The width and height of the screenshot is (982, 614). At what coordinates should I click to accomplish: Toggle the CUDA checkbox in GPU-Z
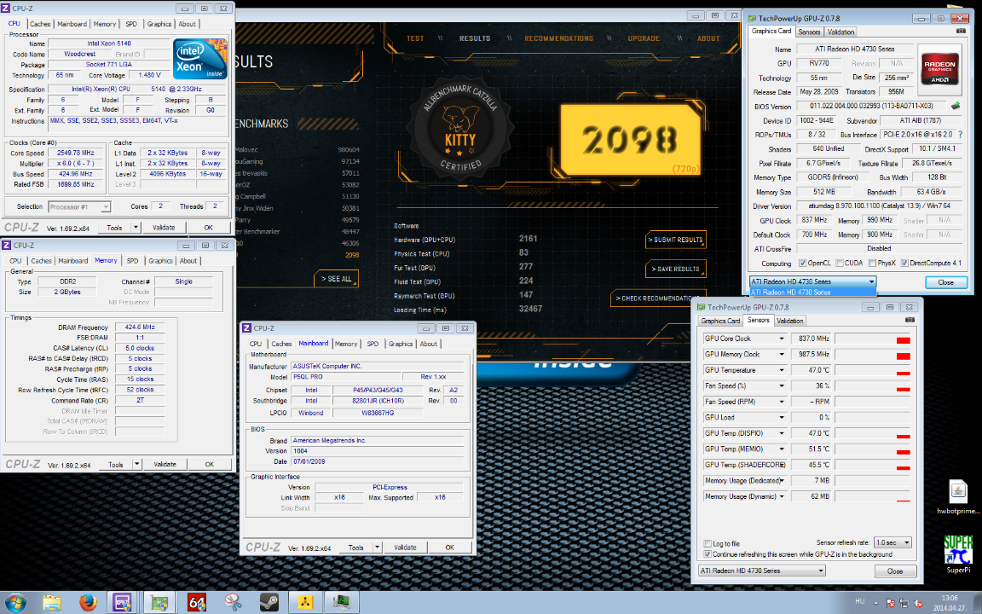(x=839, y=264)
